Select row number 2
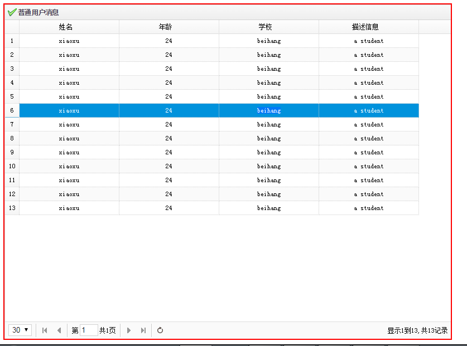Viewport: 467px width, 346px height. [12, 55]
